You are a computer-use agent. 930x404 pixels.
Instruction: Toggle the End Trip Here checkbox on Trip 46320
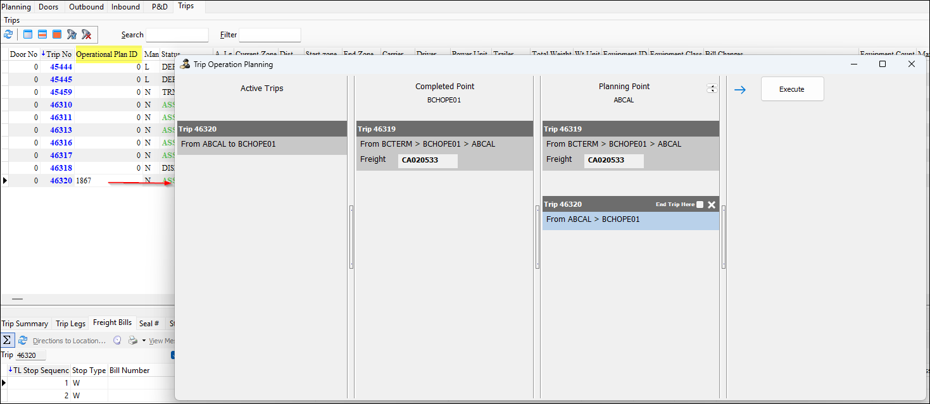[x=700, y=204]
